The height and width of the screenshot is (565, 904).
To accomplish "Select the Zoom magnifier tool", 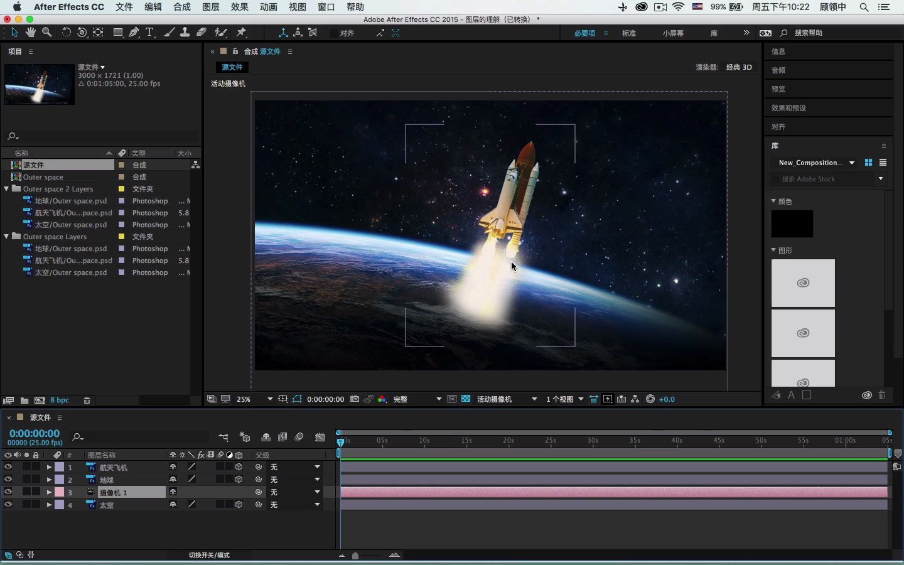I will coord(47,33).
